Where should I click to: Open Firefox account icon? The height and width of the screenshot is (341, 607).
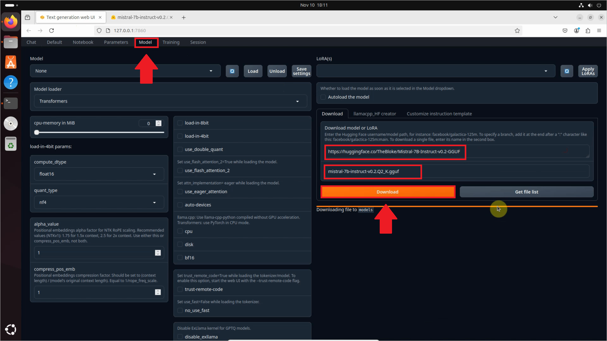577,31
